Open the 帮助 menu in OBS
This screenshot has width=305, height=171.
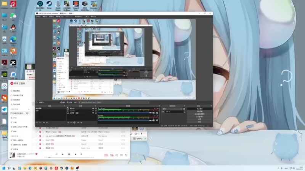pyautogui.click(x=93, y=16)
